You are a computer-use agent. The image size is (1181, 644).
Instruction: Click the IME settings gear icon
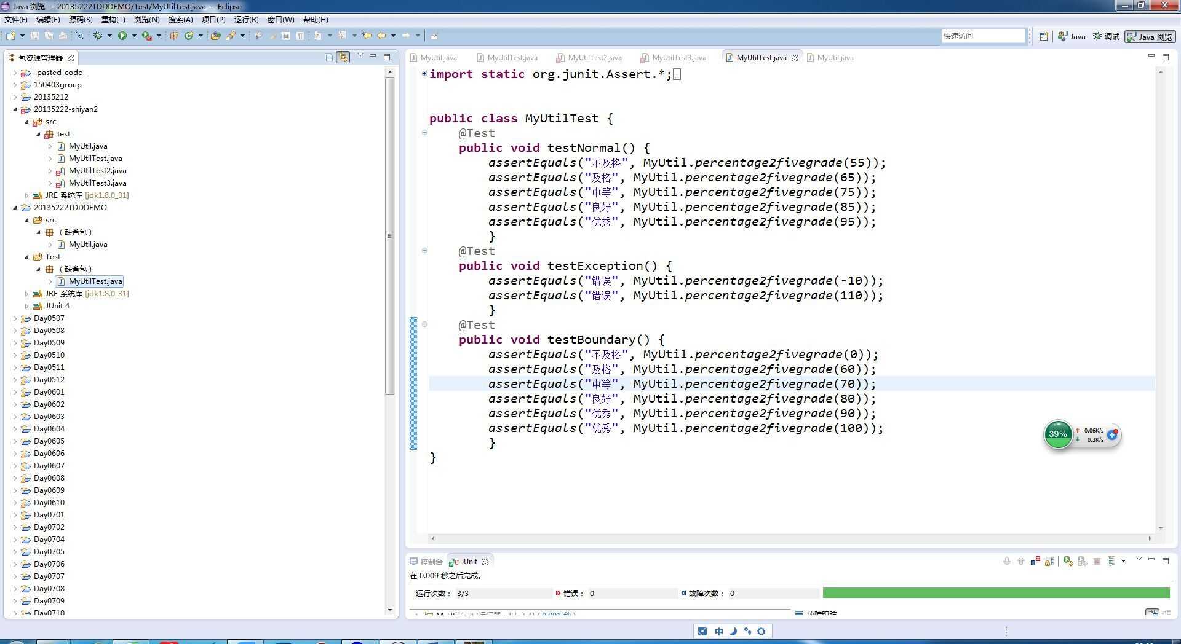click(x=761, y=631)
